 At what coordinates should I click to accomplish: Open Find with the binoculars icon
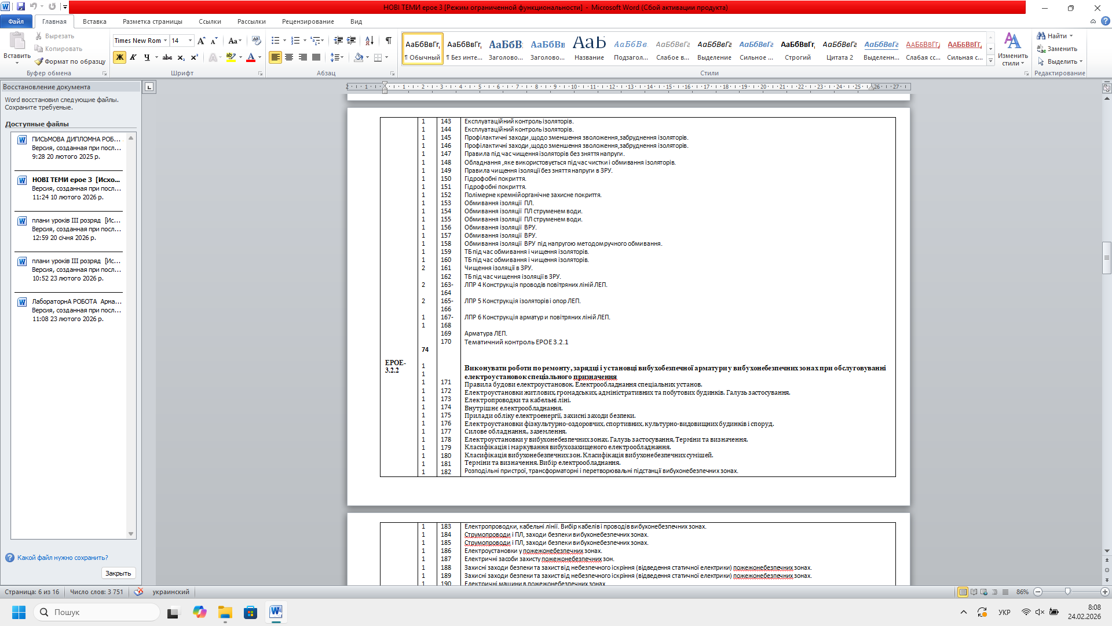[1041, 36]
